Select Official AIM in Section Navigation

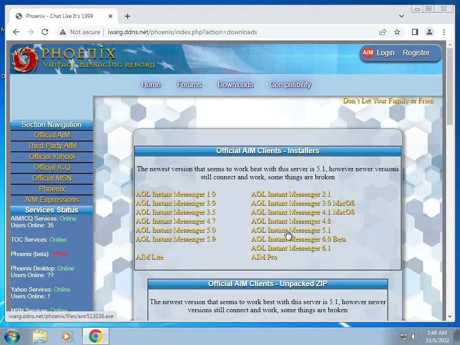pos(52,135)
